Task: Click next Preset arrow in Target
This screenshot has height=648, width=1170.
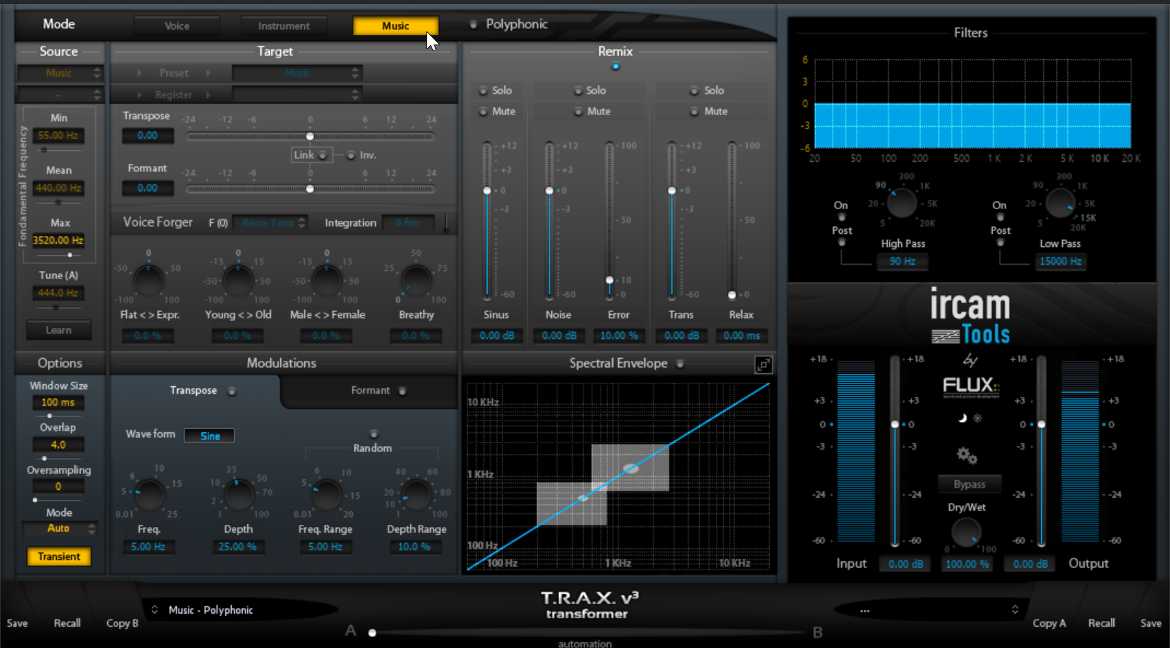Action: click(208, 73)
